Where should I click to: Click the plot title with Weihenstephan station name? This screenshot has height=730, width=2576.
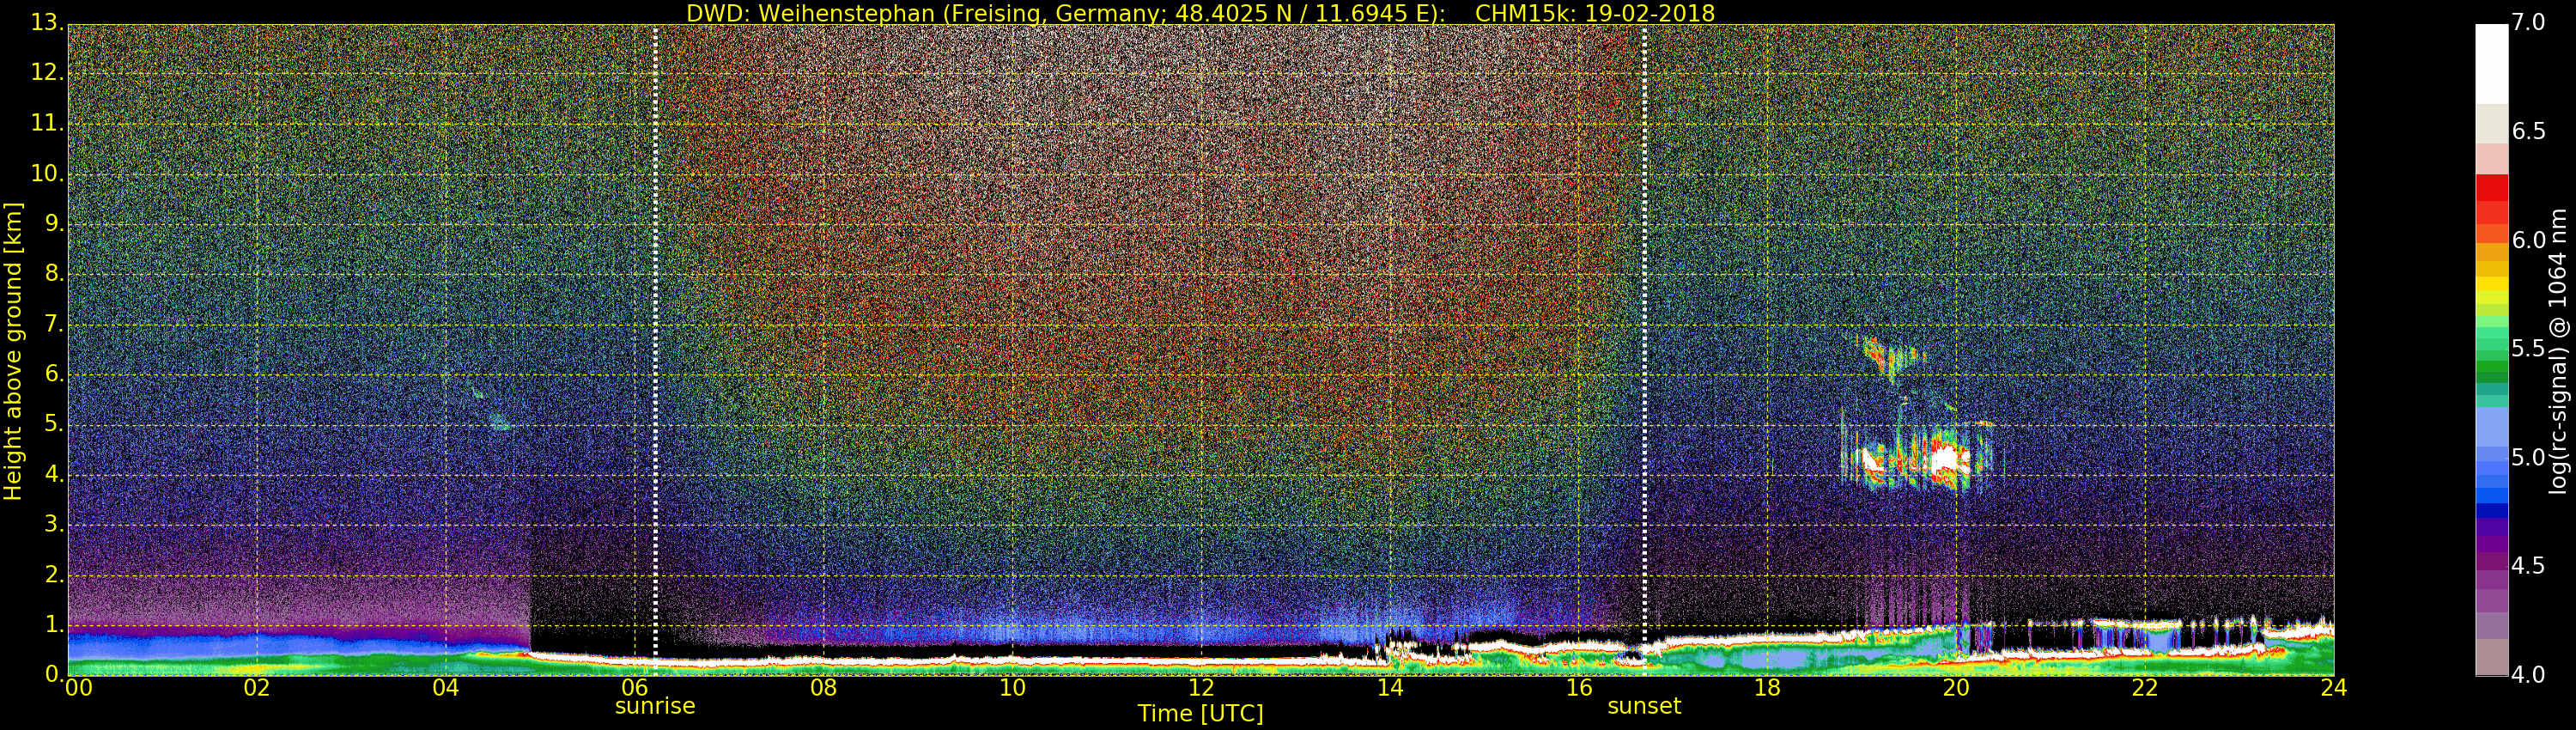[x=1200, y=13]
